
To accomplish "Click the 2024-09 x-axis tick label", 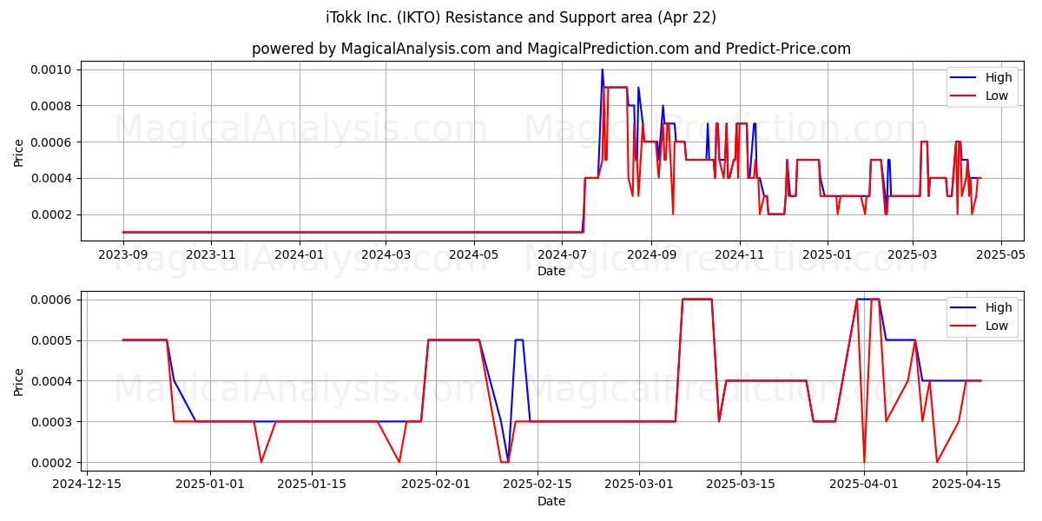I will click(651, 254).
